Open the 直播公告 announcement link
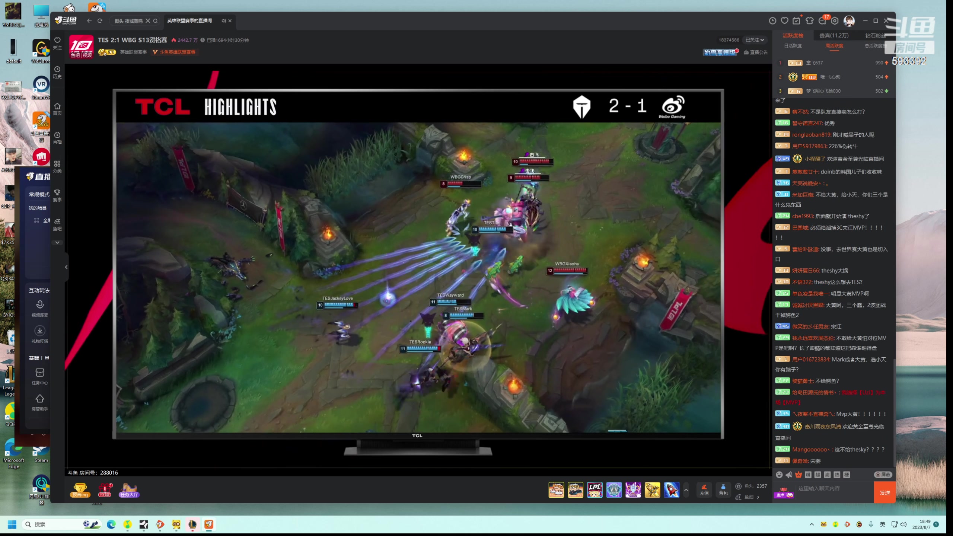Viewport: 953px width, 536px height. coord(756,52)
